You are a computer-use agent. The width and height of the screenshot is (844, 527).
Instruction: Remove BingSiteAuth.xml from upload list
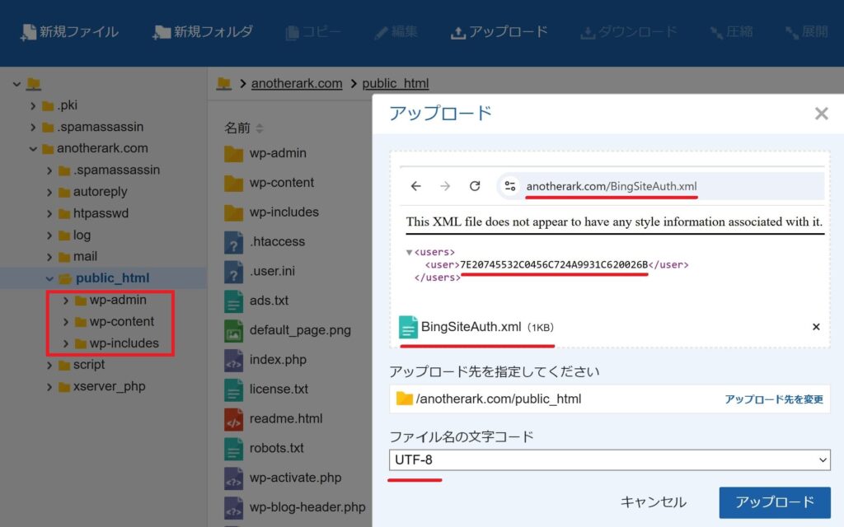pos(816,327)
